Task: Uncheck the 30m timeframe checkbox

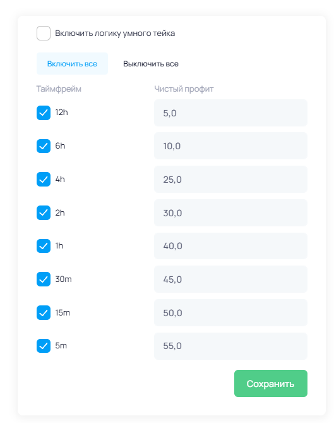Action: (44, 279)
